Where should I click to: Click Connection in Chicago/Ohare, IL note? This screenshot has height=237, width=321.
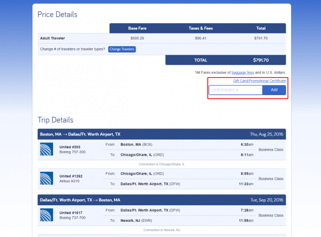click(x=162, y=164)
